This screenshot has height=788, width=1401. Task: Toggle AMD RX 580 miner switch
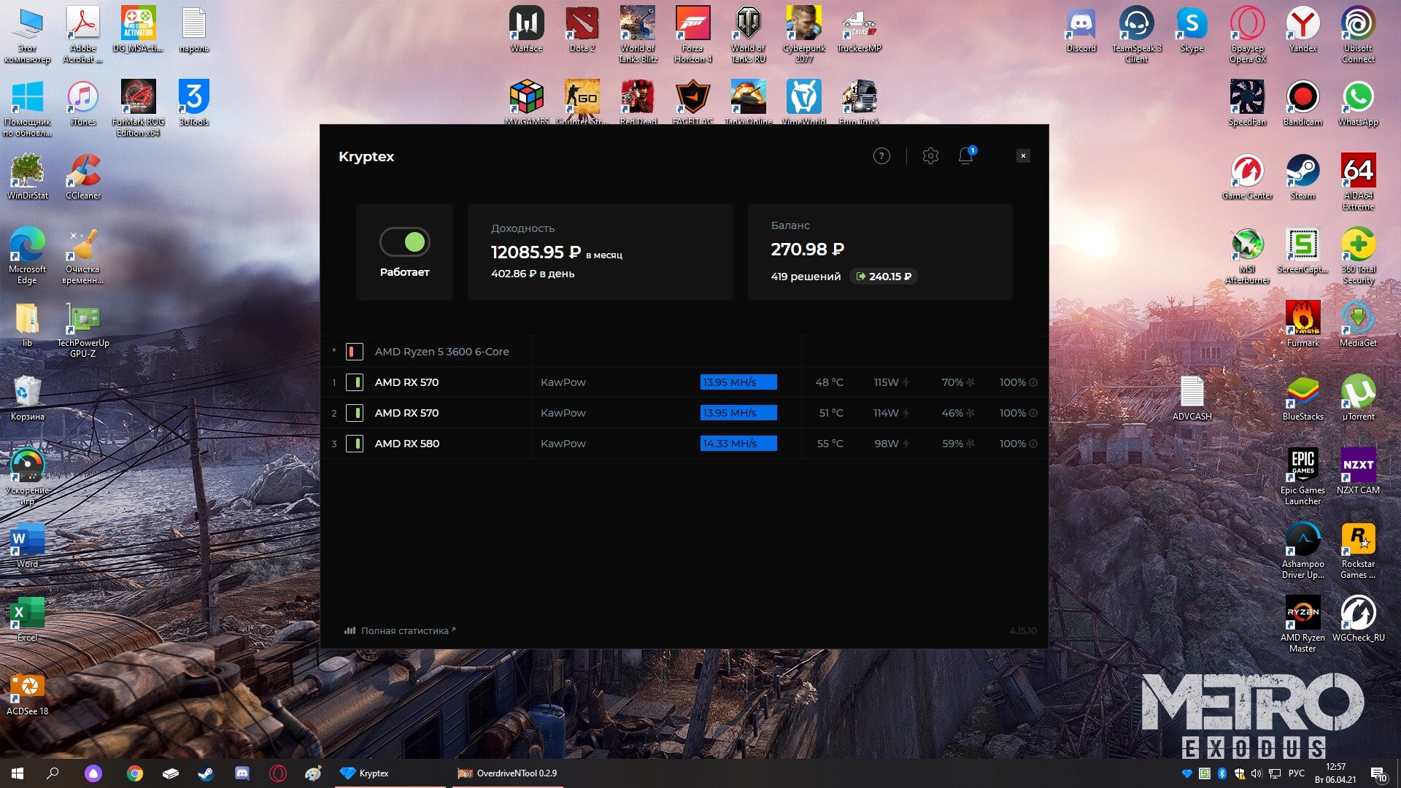click(355, 444)
